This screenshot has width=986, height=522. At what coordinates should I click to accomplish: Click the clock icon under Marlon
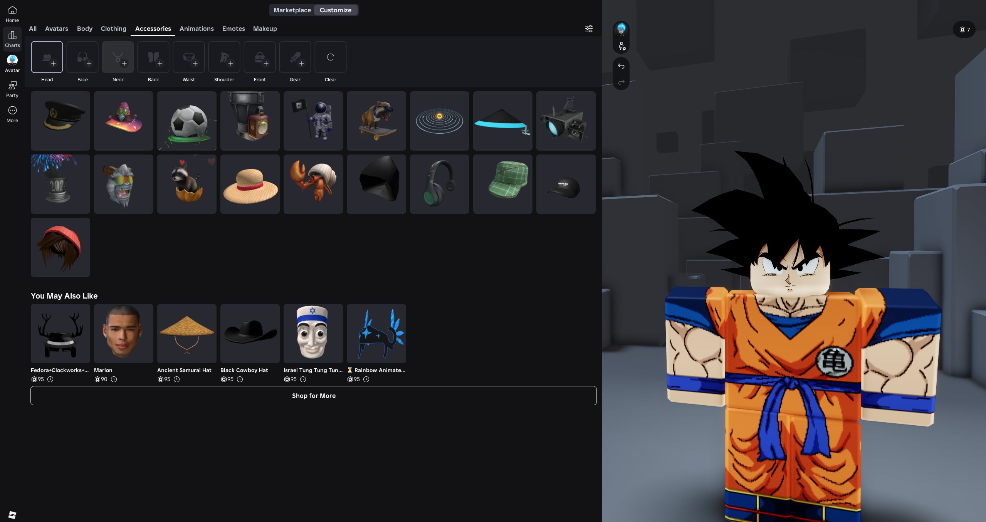tap(114, 379)
